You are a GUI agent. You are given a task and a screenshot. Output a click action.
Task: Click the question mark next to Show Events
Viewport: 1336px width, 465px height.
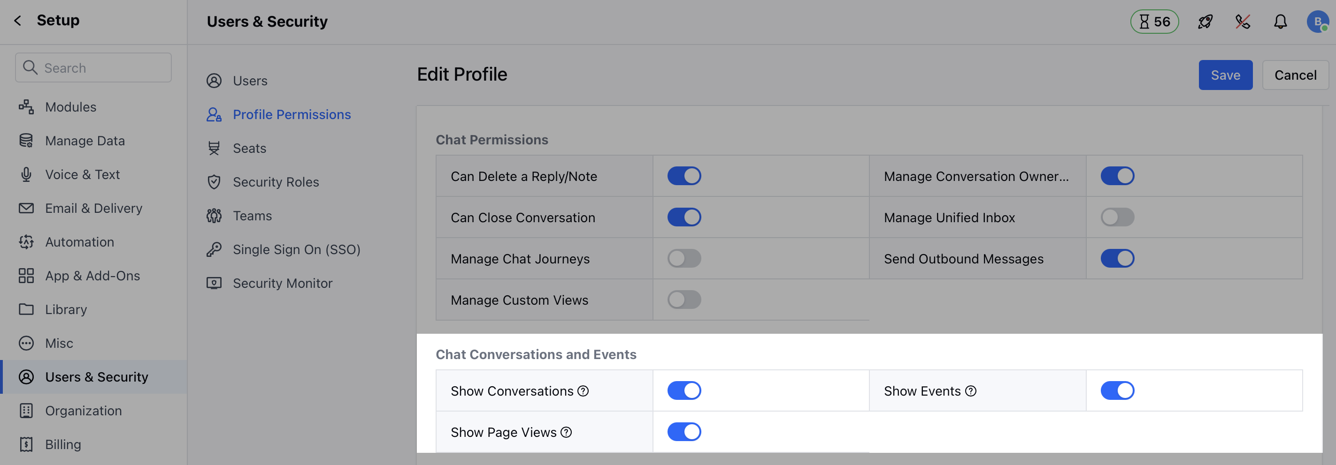point(969,391)
